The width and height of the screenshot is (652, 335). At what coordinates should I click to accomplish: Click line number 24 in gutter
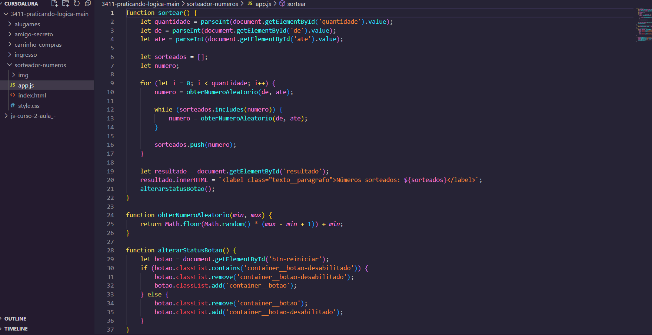click(x=110, y=215)
